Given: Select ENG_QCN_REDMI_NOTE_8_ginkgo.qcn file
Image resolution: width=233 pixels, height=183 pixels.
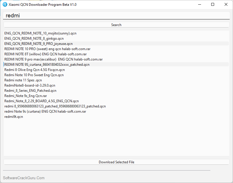Looking at the screenshot, I should [35, 38].
